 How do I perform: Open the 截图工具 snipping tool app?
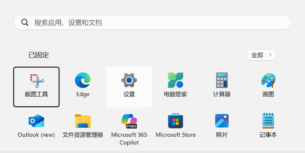tap(36, 87)
